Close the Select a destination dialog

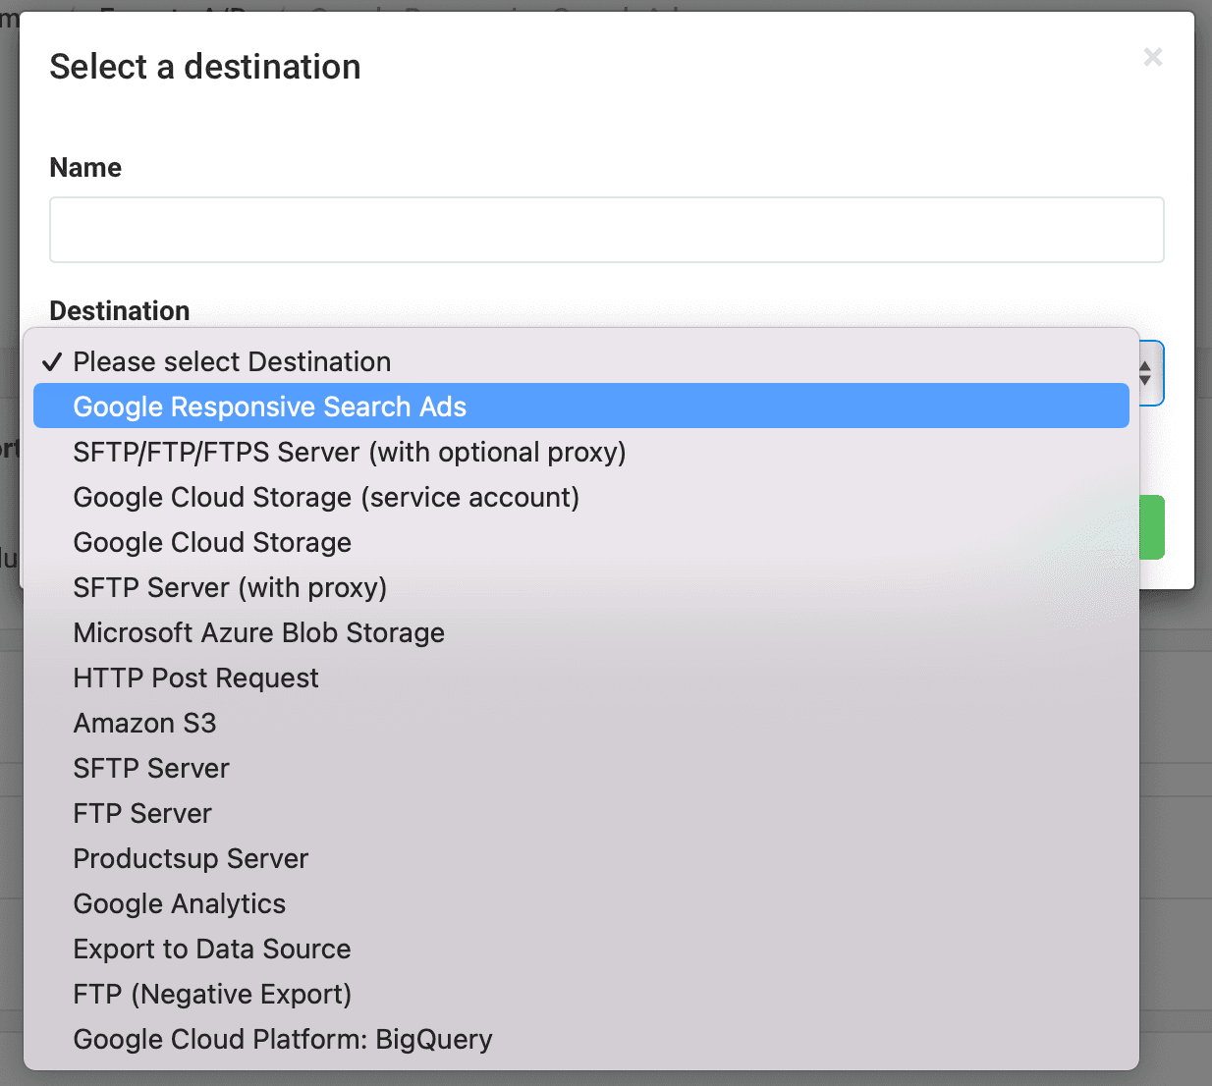[1152, 58]
